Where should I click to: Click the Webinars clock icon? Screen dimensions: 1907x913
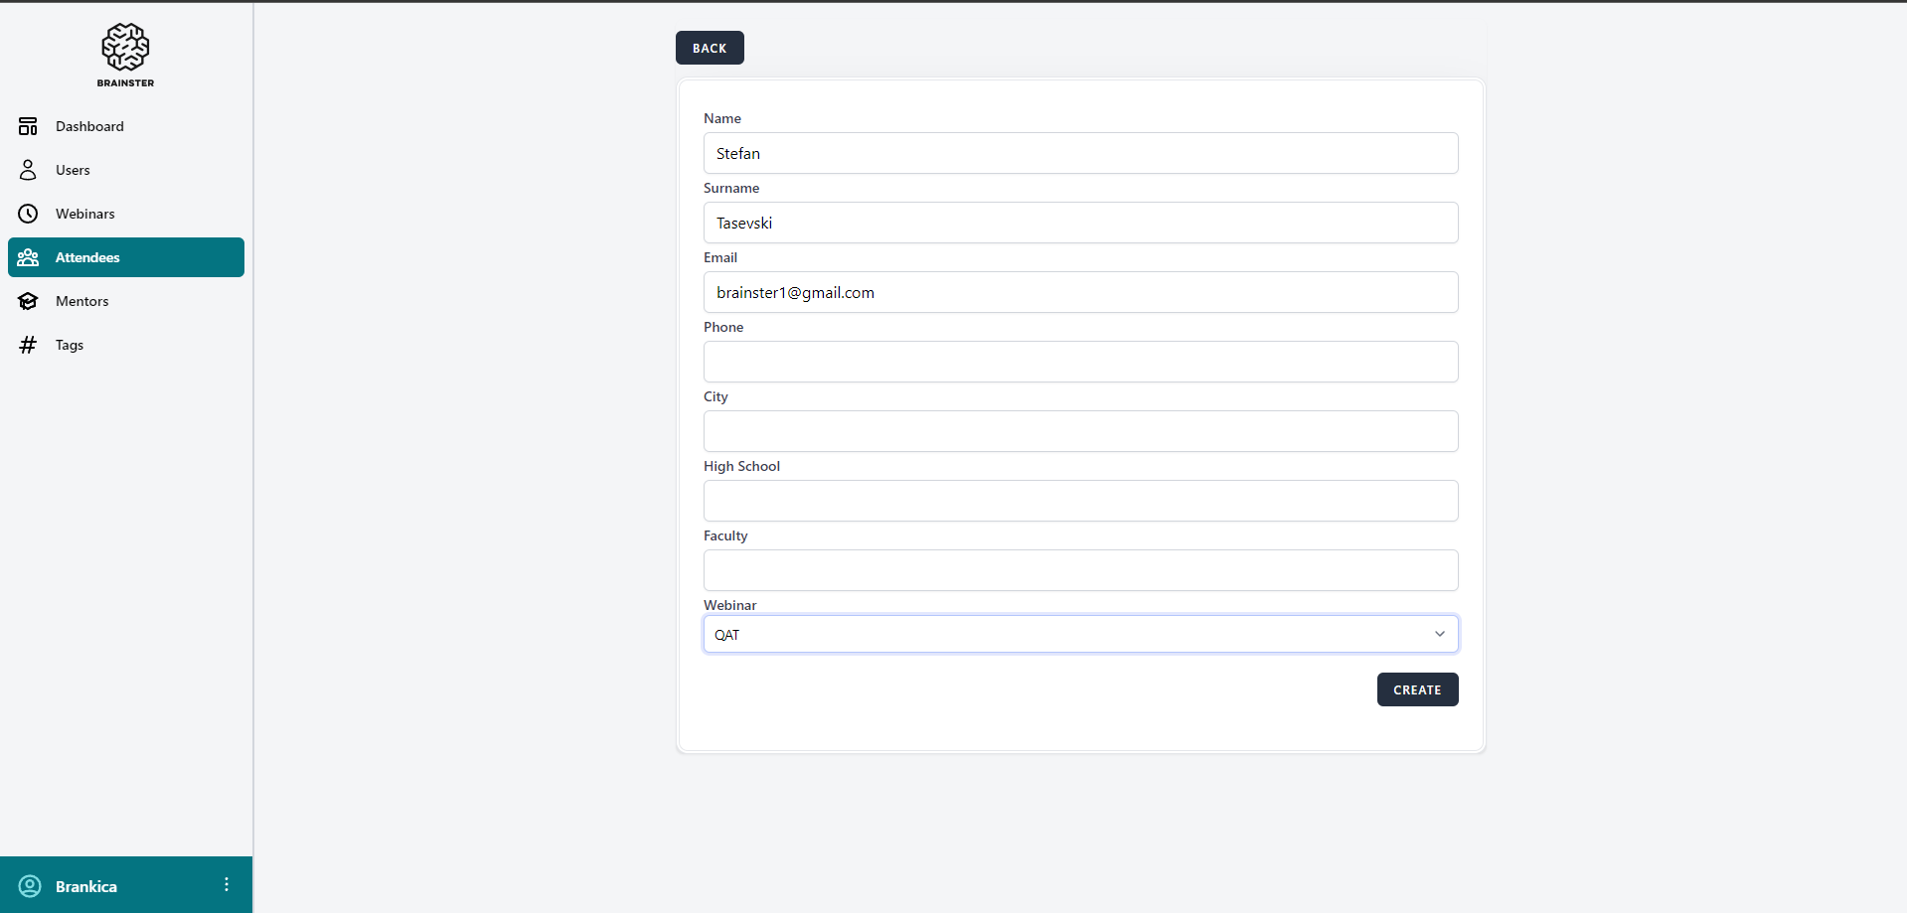pos(28,214)
